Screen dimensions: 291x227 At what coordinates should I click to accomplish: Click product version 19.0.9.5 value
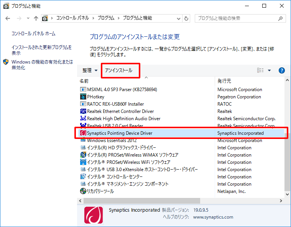click(201, 210)
